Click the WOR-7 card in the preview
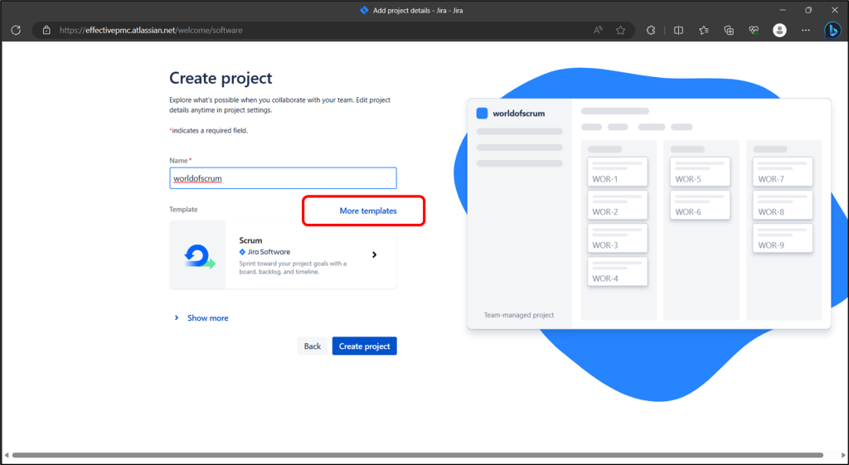Viewport: 849px width, 465px height. [x=783, y=172]
